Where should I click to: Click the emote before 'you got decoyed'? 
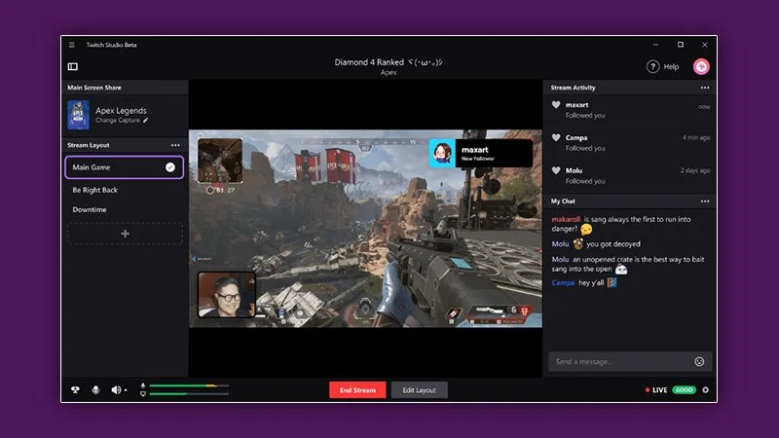[577, 244]
